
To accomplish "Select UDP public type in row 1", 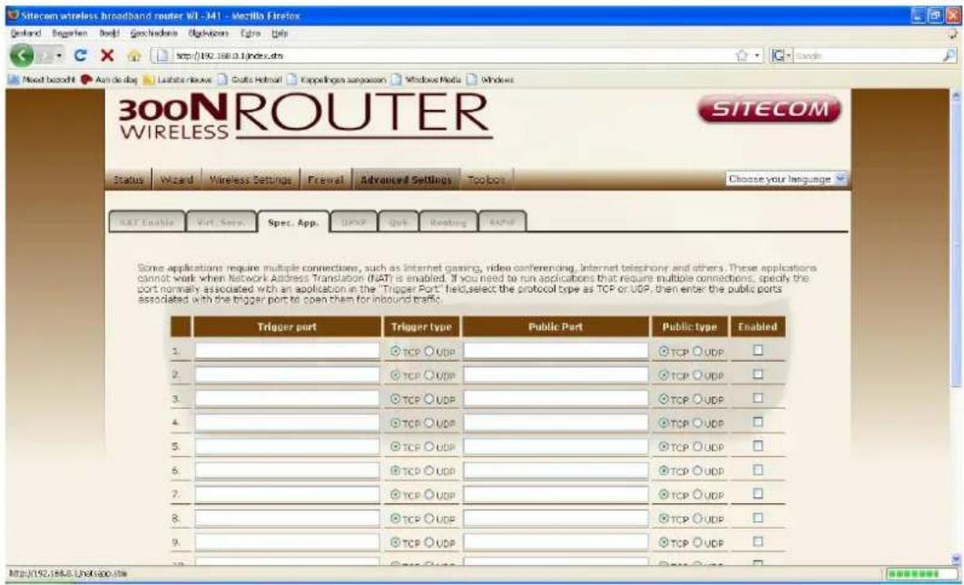I will click(x=698, y=352).
